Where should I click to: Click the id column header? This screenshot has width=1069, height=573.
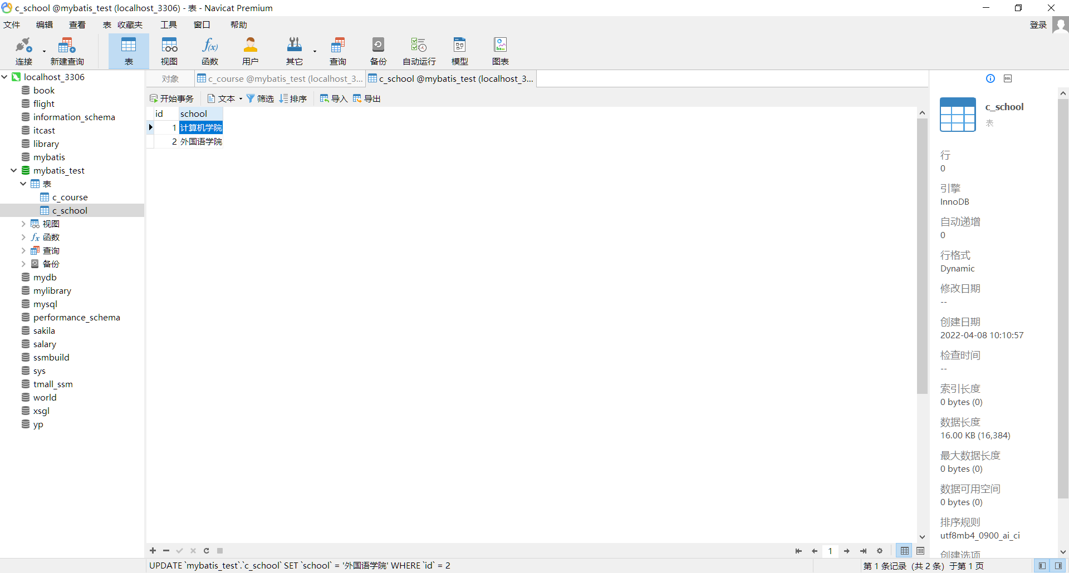click(x=166, y=113)
